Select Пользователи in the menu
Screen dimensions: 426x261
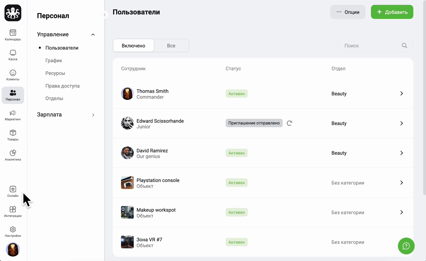(x=62, y=48)
